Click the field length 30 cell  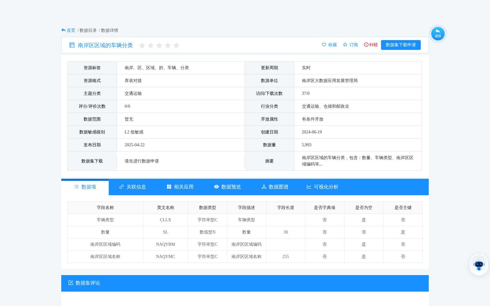coord(286,232)
